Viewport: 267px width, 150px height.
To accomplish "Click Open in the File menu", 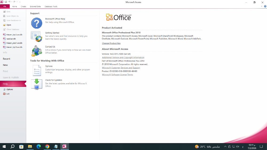I will (x=9, y=25).
